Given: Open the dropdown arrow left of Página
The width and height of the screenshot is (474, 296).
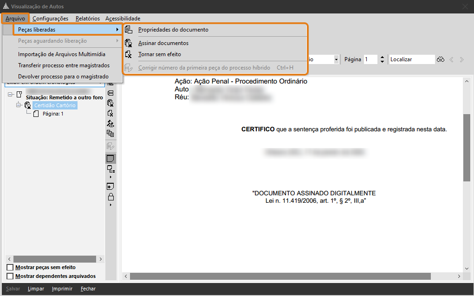Looking at the screenshot, I should pos(336,59).
